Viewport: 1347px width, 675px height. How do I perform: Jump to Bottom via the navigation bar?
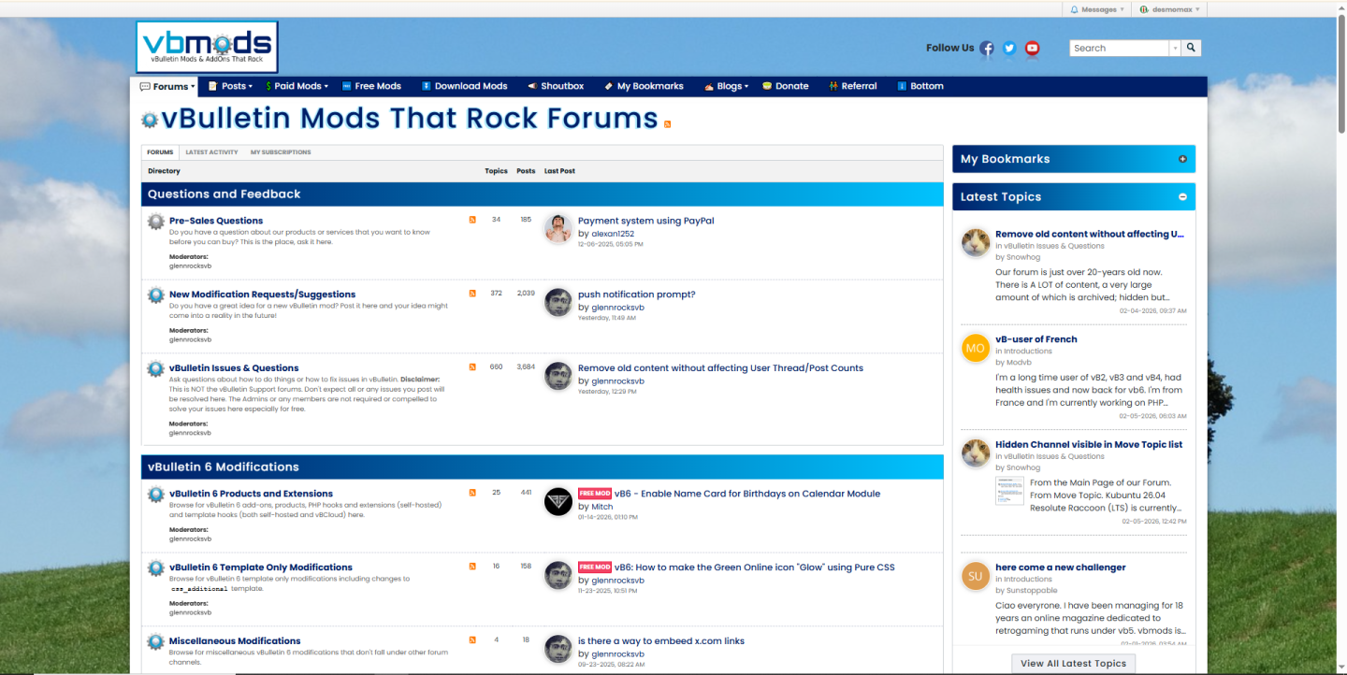(x=920, y=86)
